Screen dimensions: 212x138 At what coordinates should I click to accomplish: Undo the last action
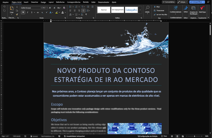4,7
